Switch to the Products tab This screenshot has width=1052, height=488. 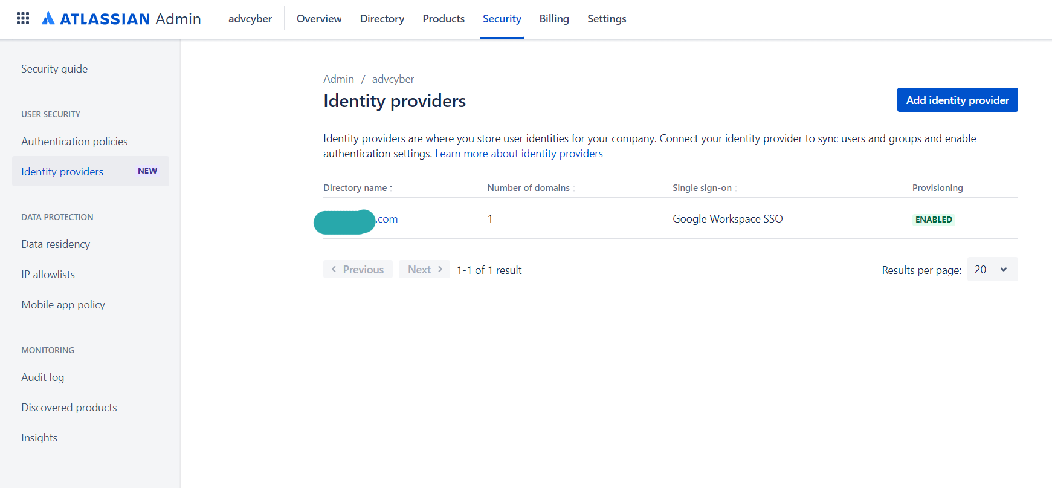click(444, 19)
